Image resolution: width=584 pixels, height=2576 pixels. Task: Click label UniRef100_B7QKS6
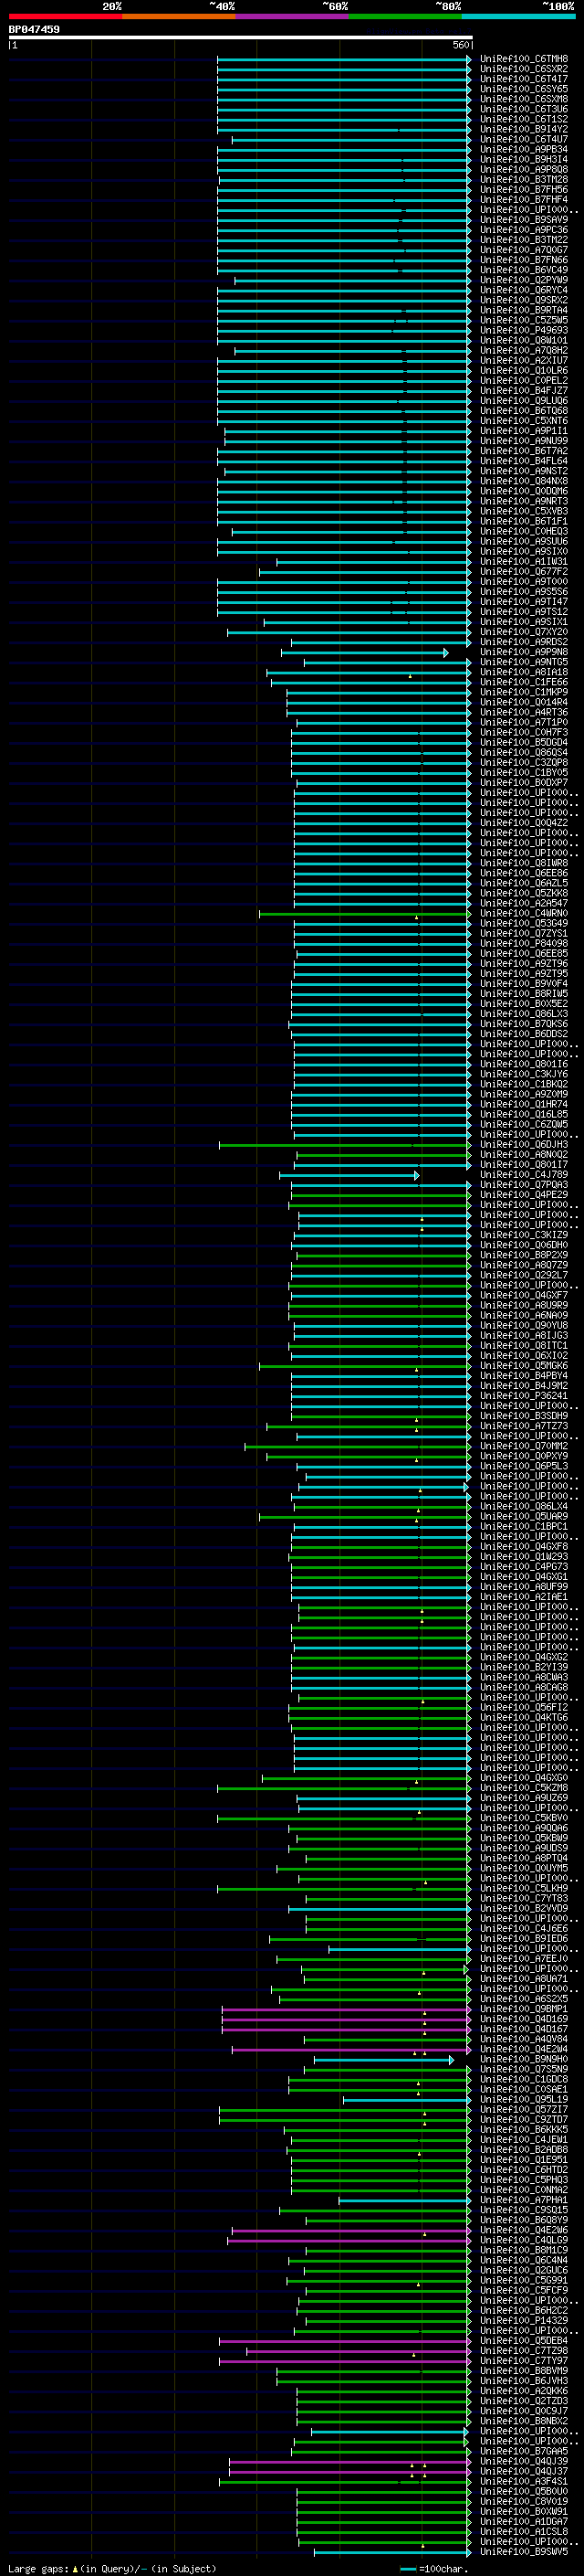click(524, 1024)
